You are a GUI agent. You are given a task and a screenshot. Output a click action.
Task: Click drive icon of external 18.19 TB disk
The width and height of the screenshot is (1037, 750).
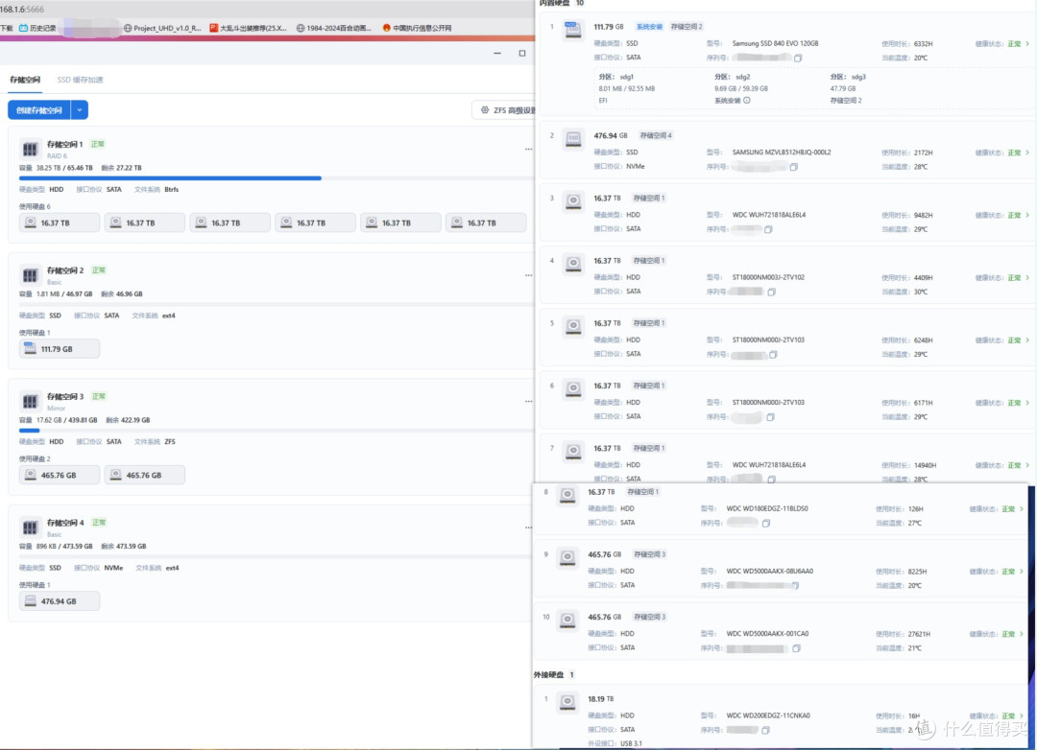coord(567,702)
